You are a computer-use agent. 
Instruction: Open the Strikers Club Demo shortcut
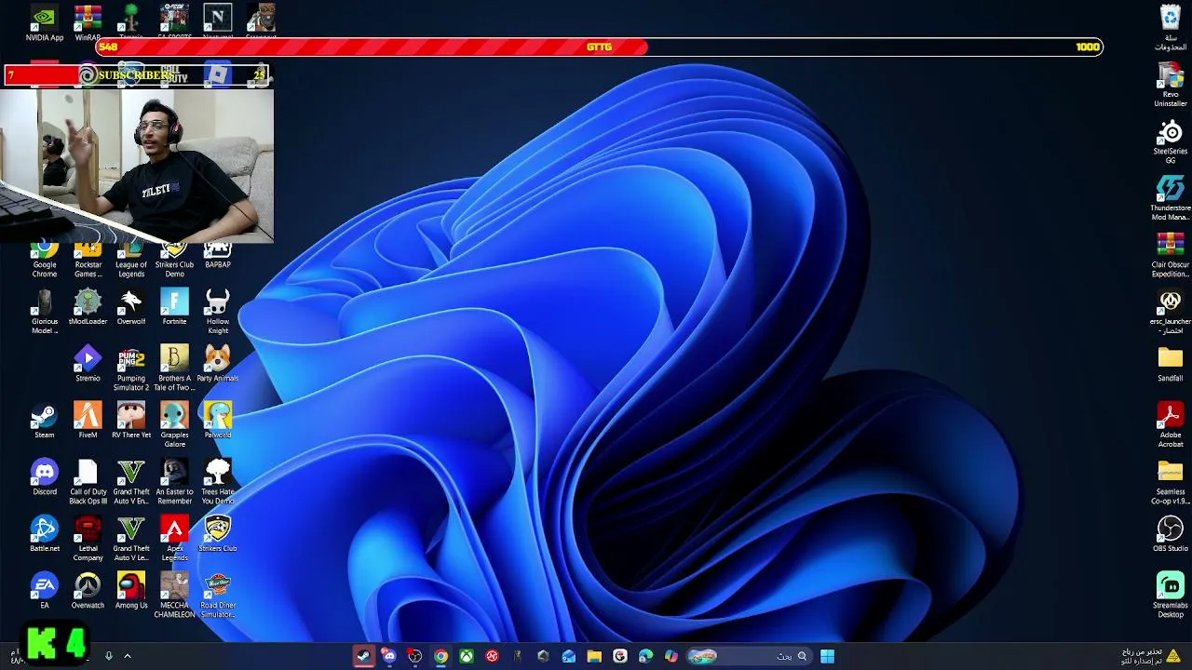[174, 260]
